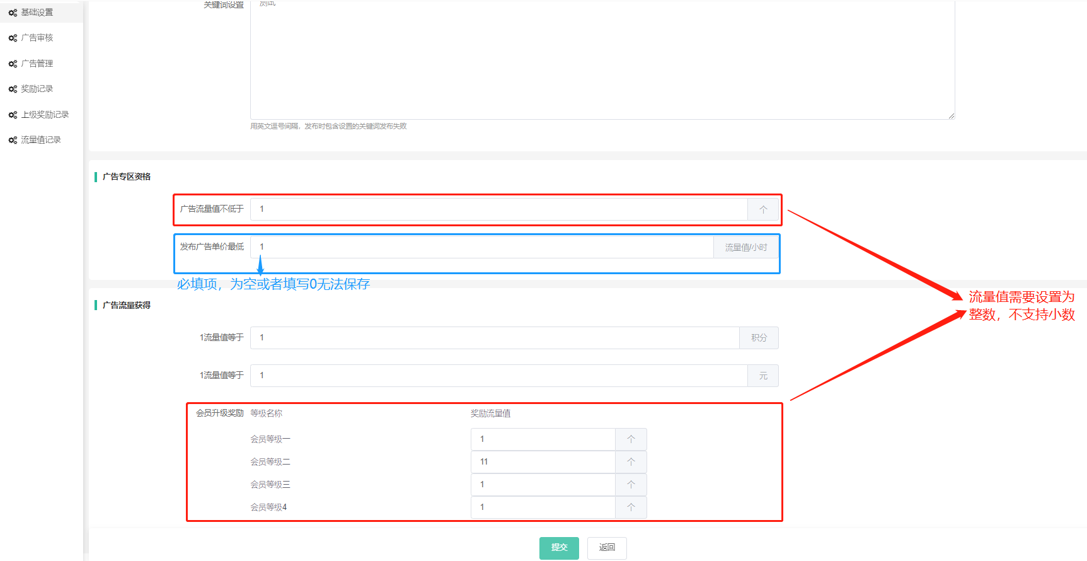The height and width of the screenshot is (561, 1087).
Task: Focus the 1流量值等于 元 input field
Action: point(499,376)
